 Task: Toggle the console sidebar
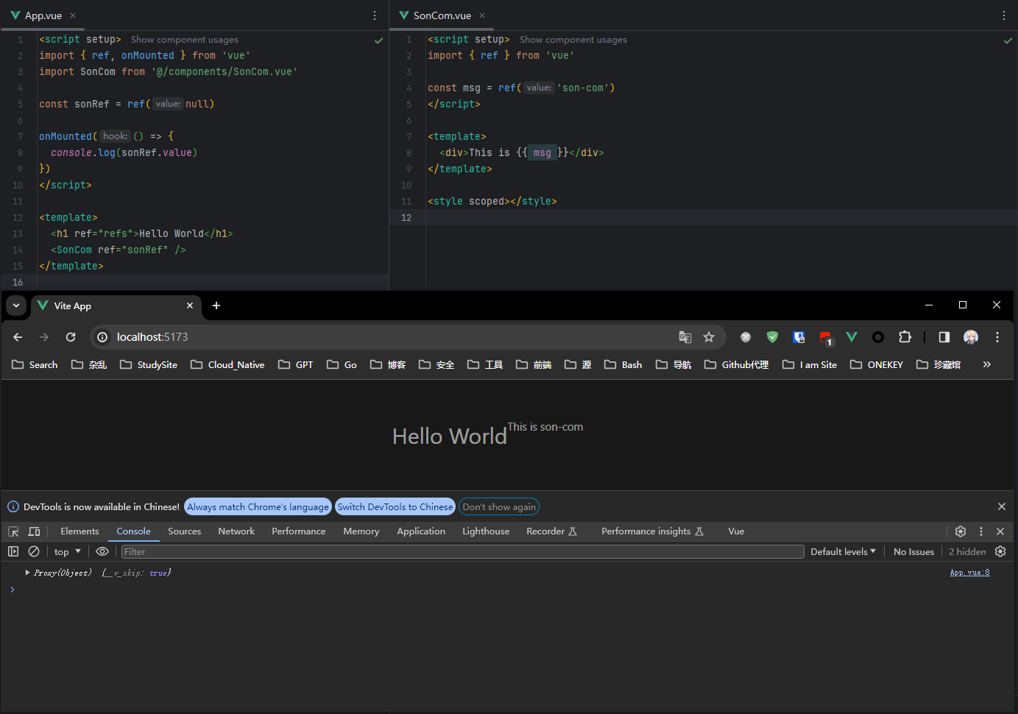pyautogui.click(x=13, y=551)
